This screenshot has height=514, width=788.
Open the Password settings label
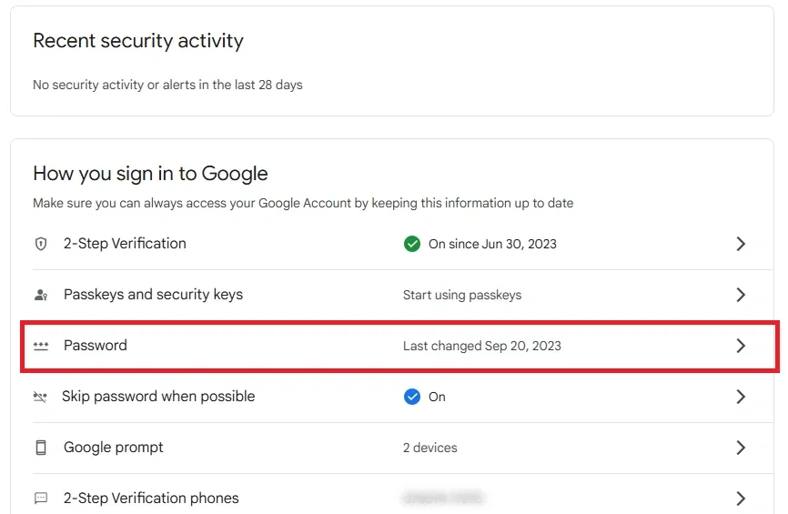(96, 346)
